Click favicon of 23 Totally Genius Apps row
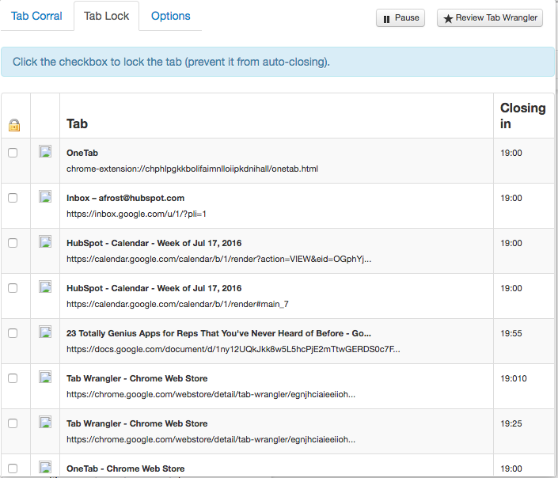Screen dimensions: 558x478 tap(45, 332)
